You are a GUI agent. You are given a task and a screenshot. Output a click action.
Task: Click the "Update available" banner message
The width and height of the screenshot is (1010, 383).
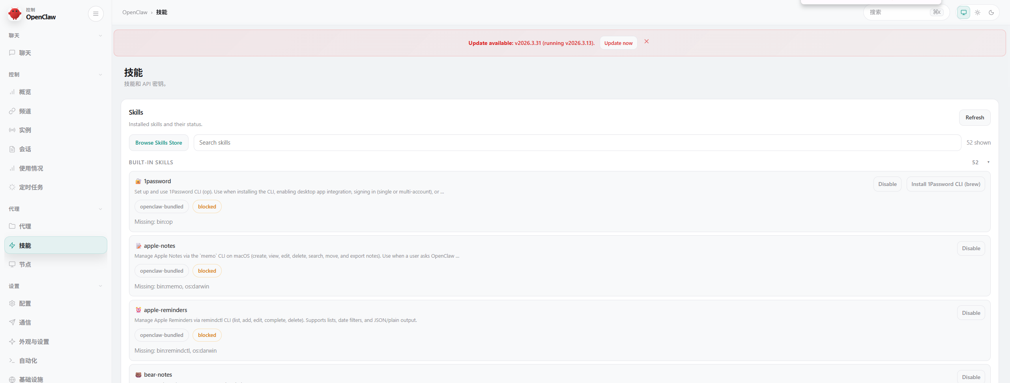tap(531, 43)
